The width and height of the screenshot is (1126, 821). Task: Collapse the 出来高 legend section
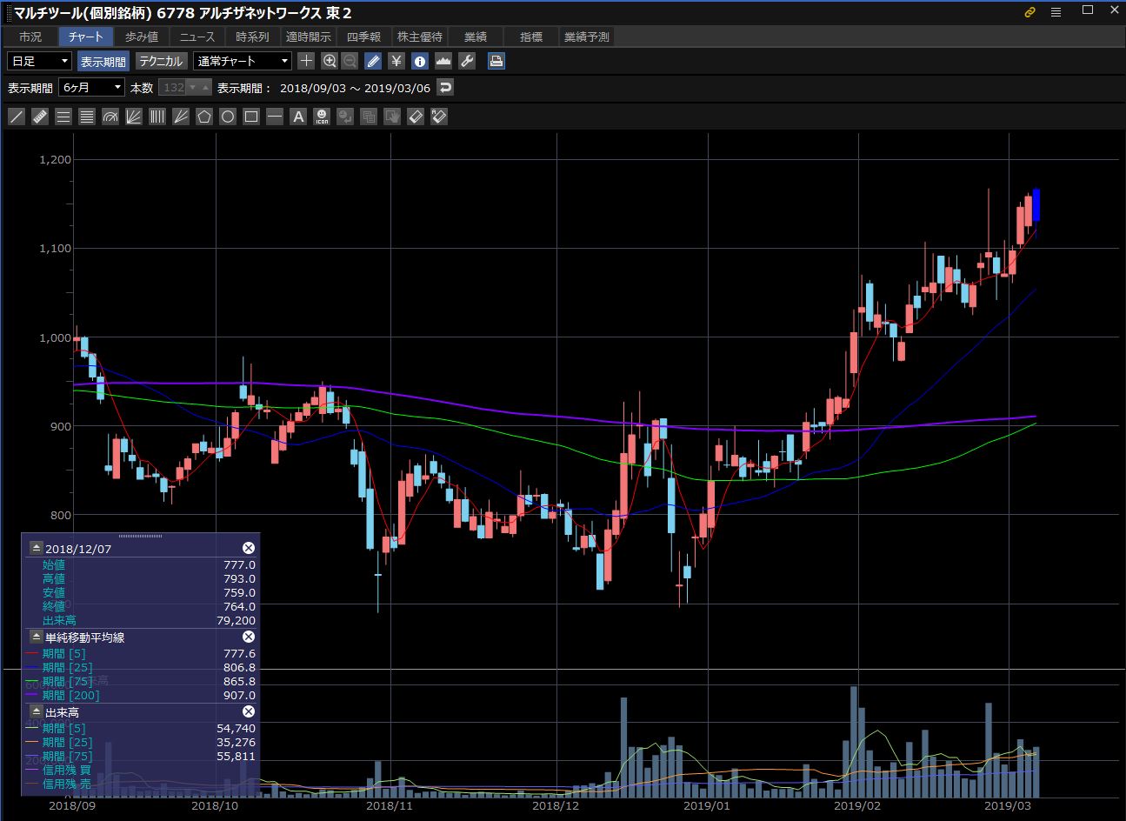coord(36,712)
